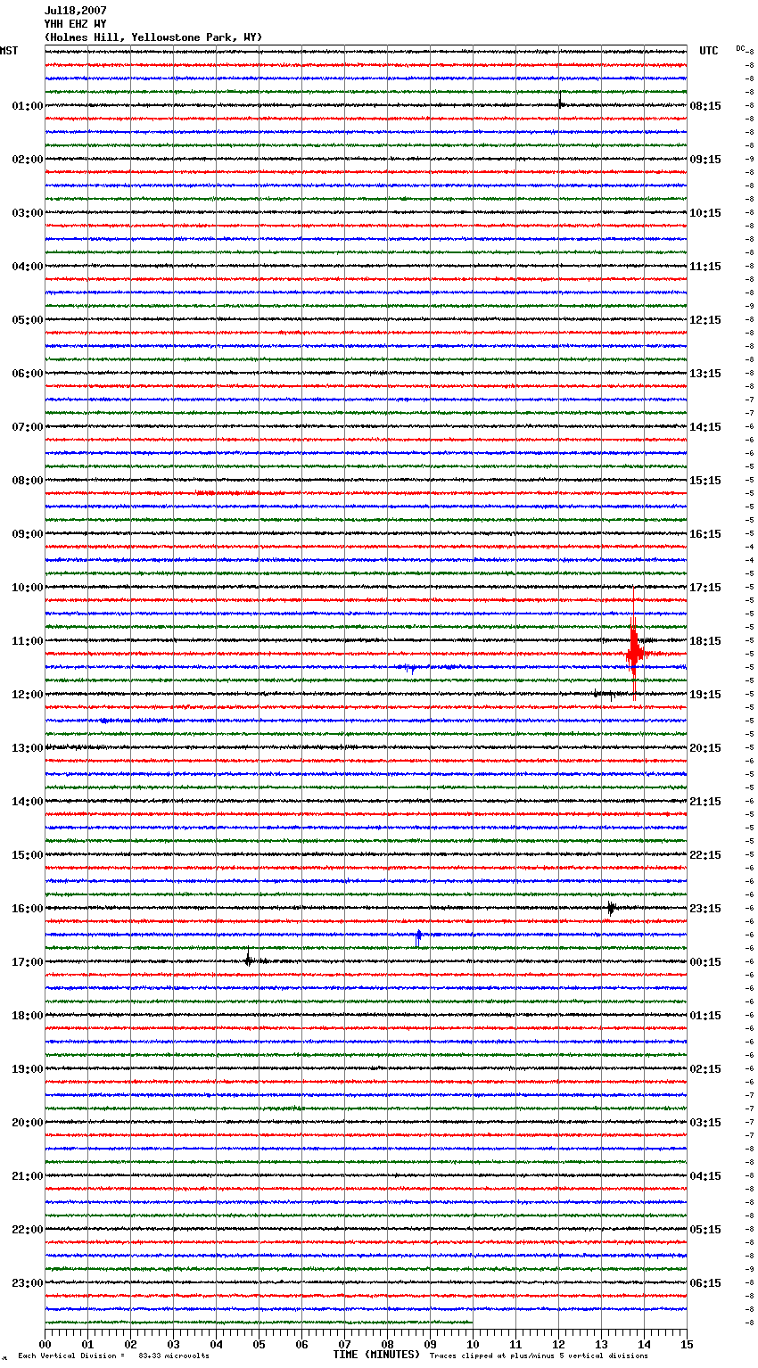Click the 15:00 MST time label
Screen dimensions: 758x1368
tap(27, 855)
